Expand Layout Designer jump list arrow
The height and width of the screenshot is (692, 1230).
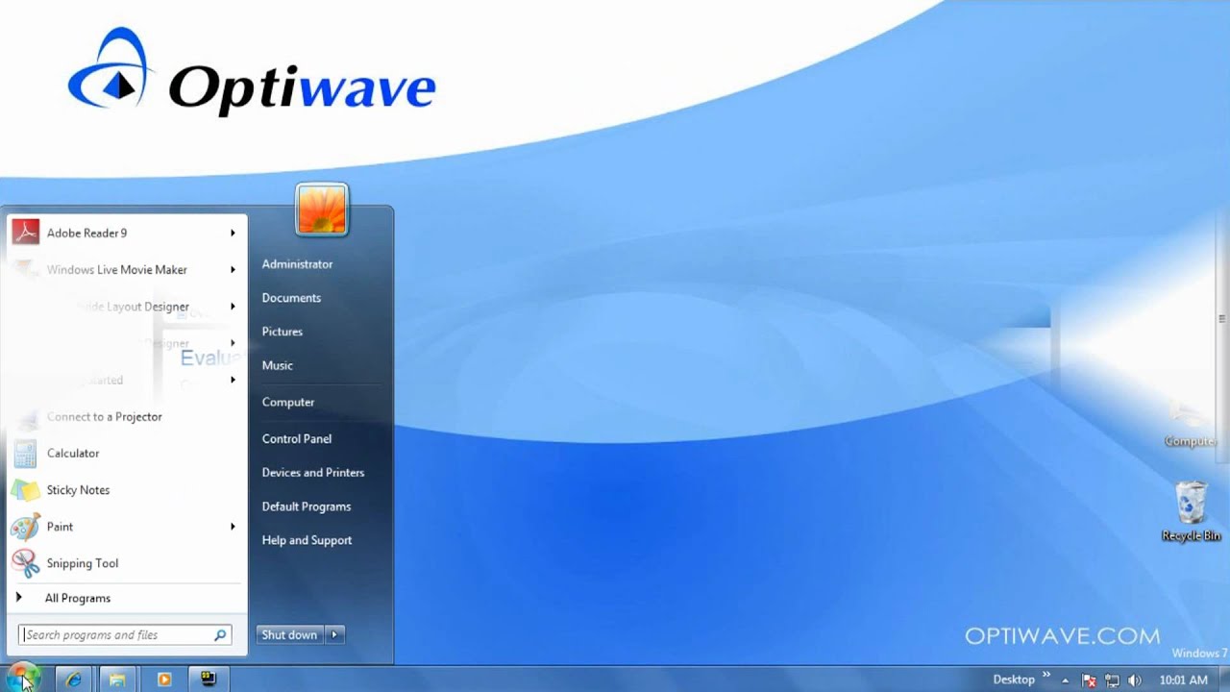pyautogui.click(x=233, y=307)
